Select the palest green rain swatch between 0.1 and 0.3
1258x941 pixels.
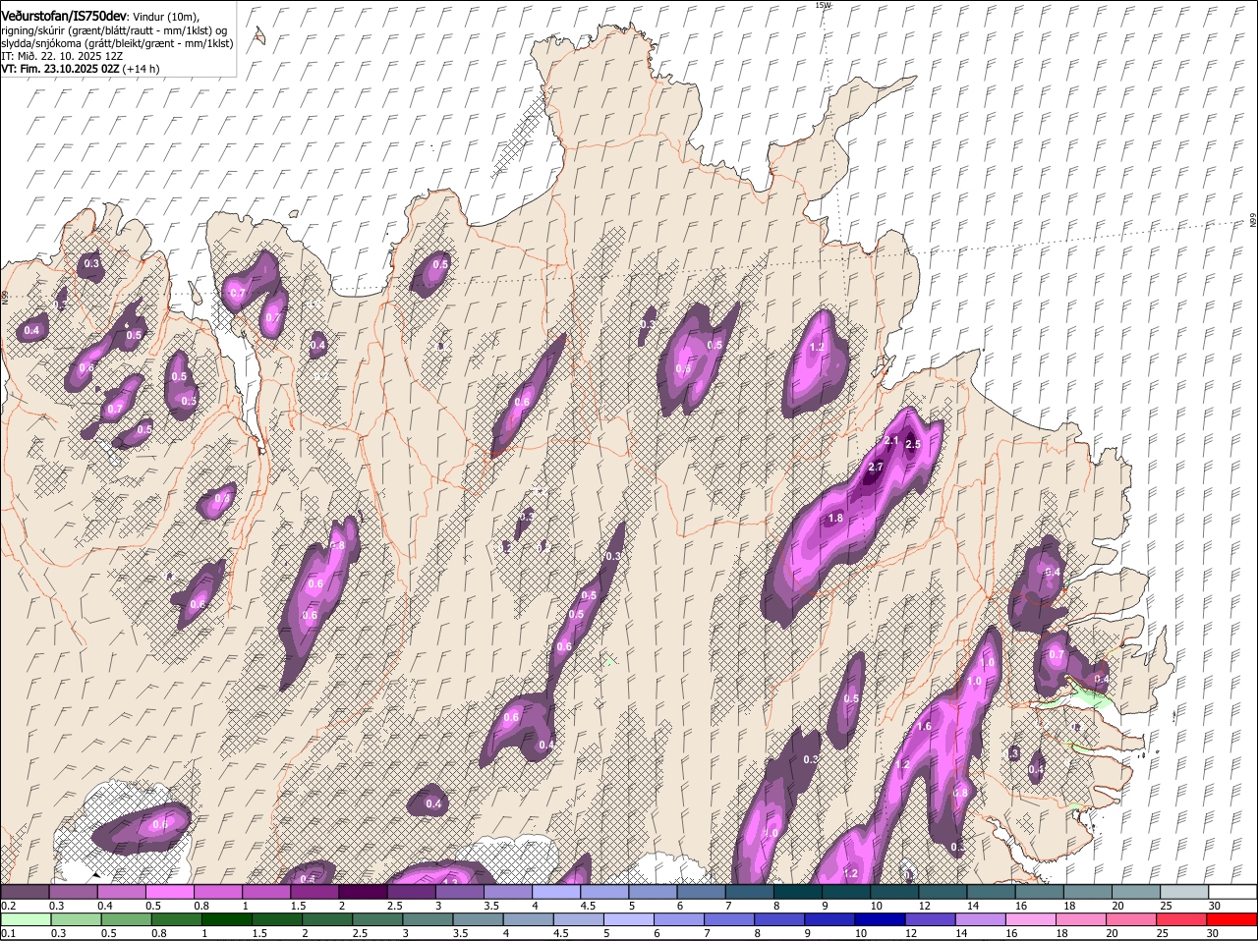(x=26, y=919)
